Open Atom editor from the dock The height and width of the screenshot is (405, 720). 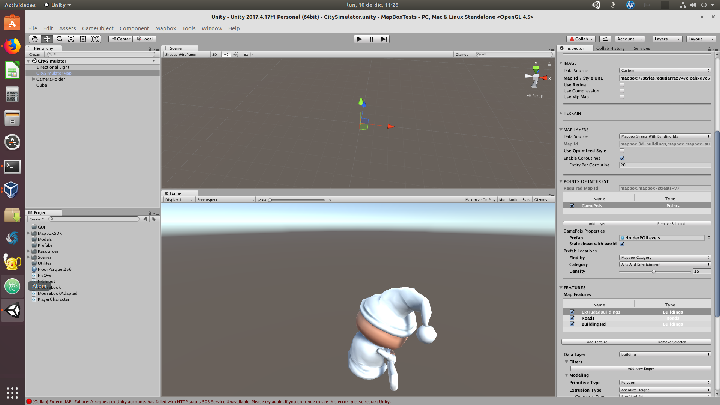coord(12,286)
